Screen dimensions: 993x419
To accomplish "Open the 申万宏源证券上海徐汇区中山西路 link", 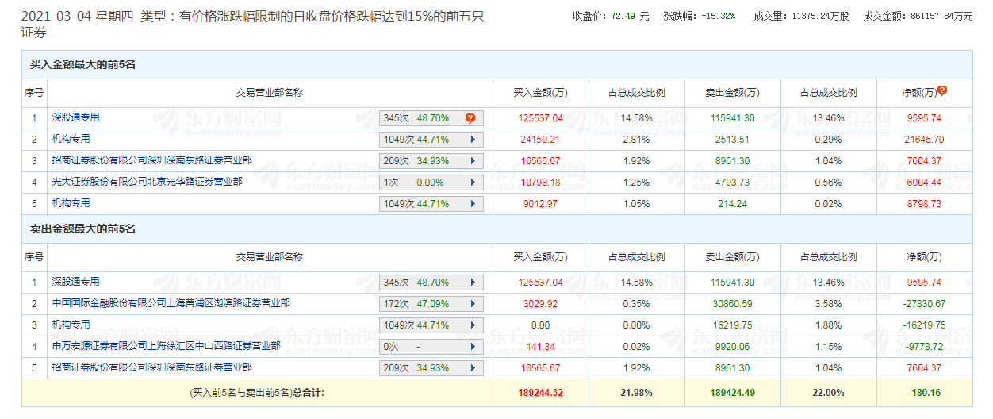I will click(166, 346).
